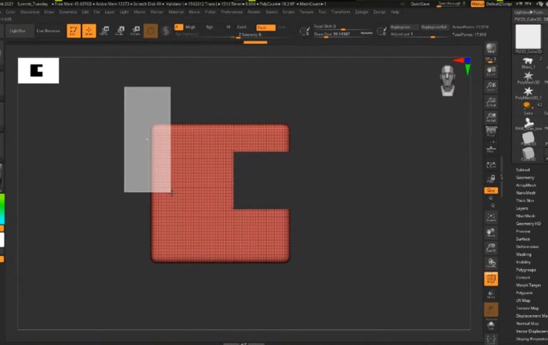The width and height of the screenshot is (548, 345).
Task: Toggle the orange PolyFrame icon on right shelf
Action: pyautogui.click(x=491, y=279)
